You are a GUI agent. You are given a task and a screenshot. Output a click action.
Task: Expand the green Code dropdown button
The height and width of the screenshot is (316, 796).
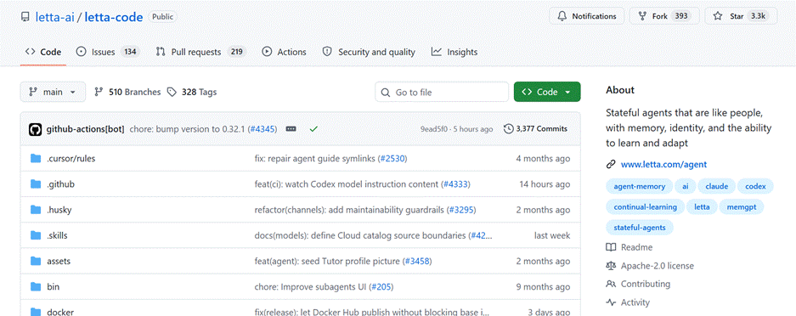[x=547, y=92]
